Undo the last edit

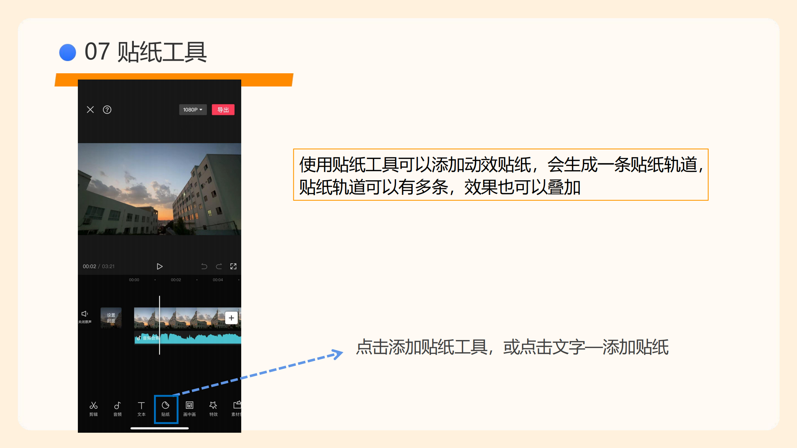pos(204,266)
